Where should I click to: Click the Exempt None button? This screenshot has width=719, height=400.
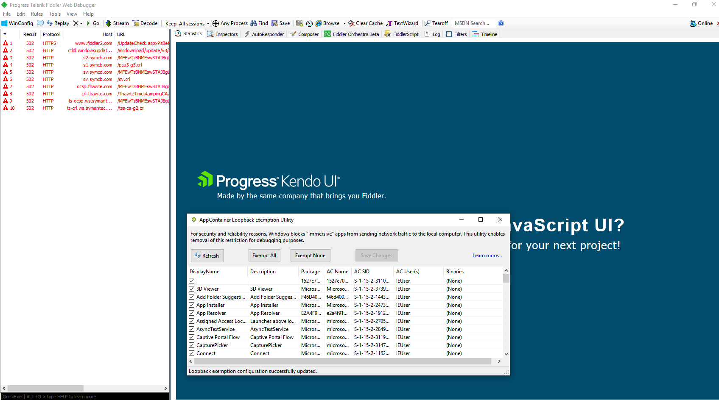pyautogui.click(x=311, y=256)
